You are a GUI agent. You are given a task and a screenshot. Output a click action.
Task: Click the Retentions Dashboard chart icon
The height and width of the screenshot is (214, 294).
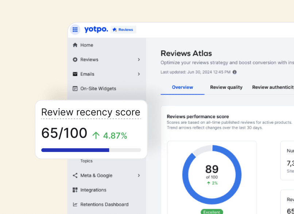tap(75, 205)
